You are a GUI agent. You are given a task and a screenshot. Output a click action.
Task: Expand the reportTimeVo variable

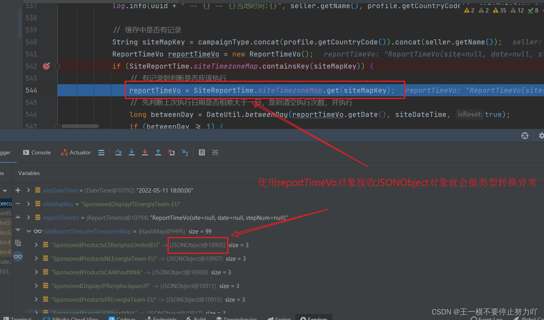pyautogui.click(x=28, y=217)
